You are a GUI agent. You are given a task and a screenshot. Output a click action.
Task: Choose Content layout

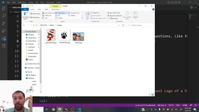click(59, 18)
